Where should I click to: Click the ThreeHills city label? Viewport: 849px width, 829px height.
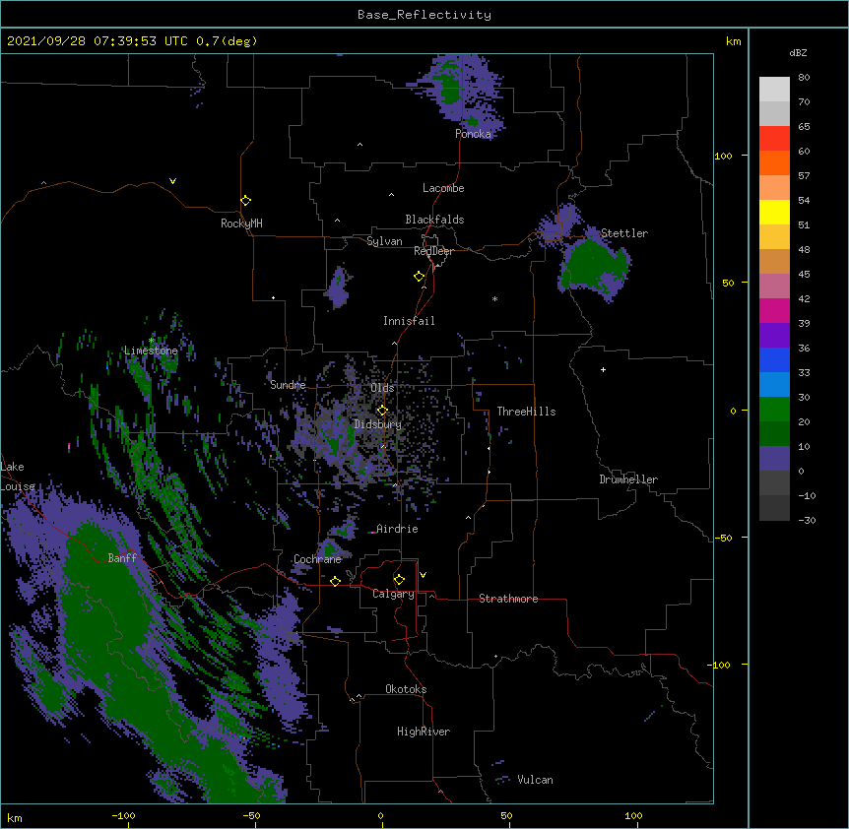coord(526,412)
